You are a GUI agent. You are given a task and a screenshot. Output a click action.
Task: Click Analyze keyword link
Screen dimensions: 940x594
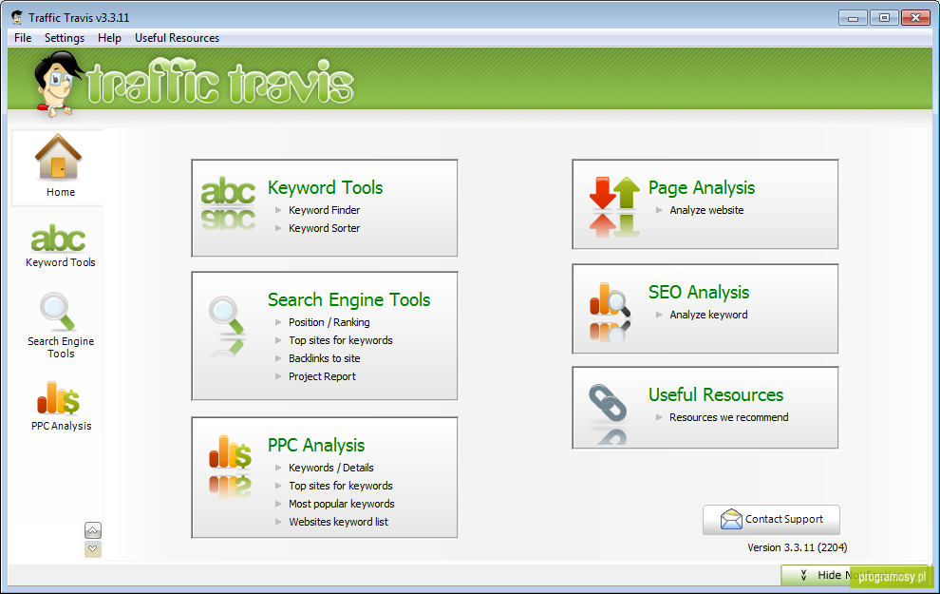708,315
